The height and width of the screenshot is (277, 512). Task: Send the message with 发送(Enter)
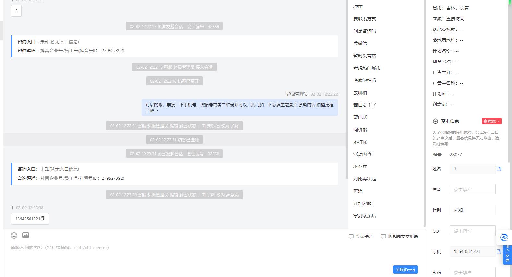[405, 270]
